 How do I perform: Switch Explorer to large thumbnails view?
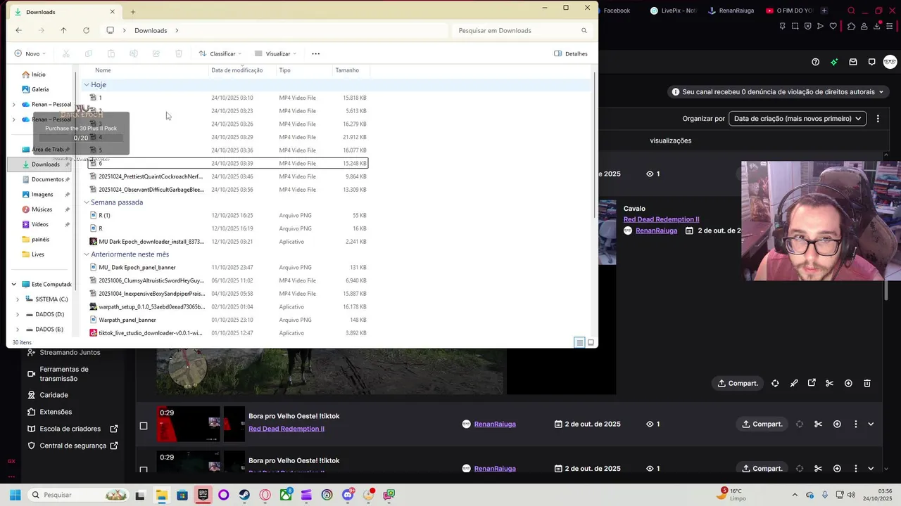tap(591, 342)
